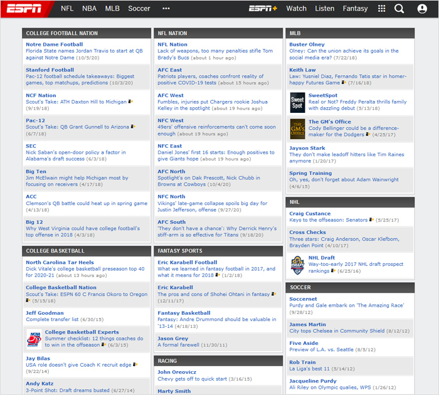Open the Fantasy Basketball blog link
Screen dimensions: 439x395
click(x=184, y=313)
